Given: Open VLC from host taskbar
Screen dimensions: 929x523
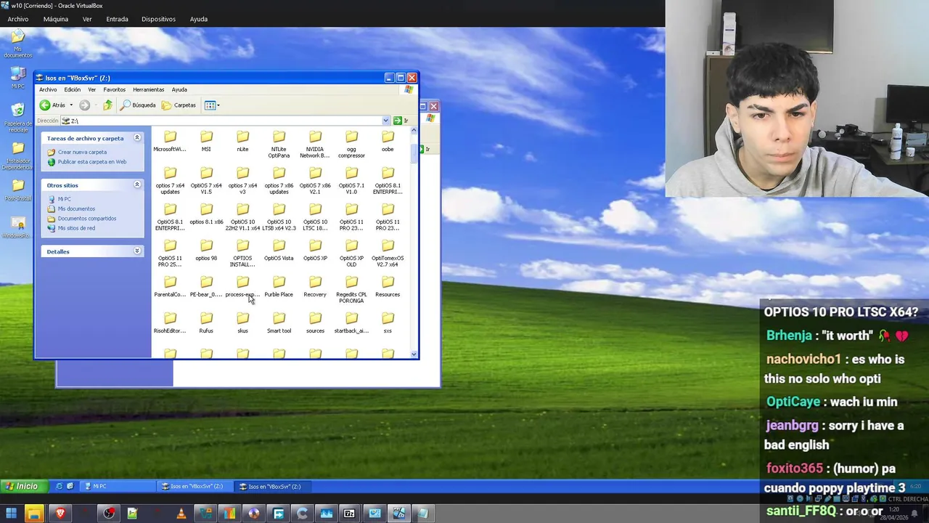Looking at the screenshot, I should (x=181, y=514).
